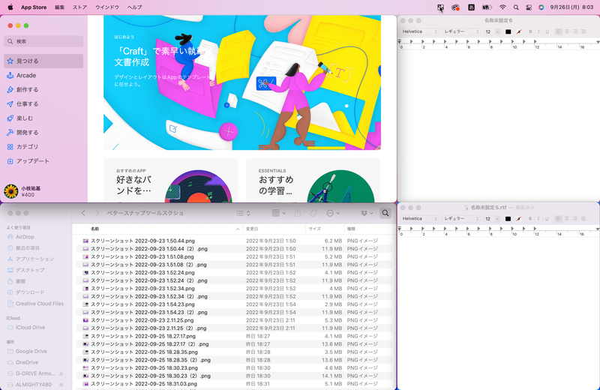
Task: Toggle Italic in 名称未設定5.rtf window
Action: point(538,218)
